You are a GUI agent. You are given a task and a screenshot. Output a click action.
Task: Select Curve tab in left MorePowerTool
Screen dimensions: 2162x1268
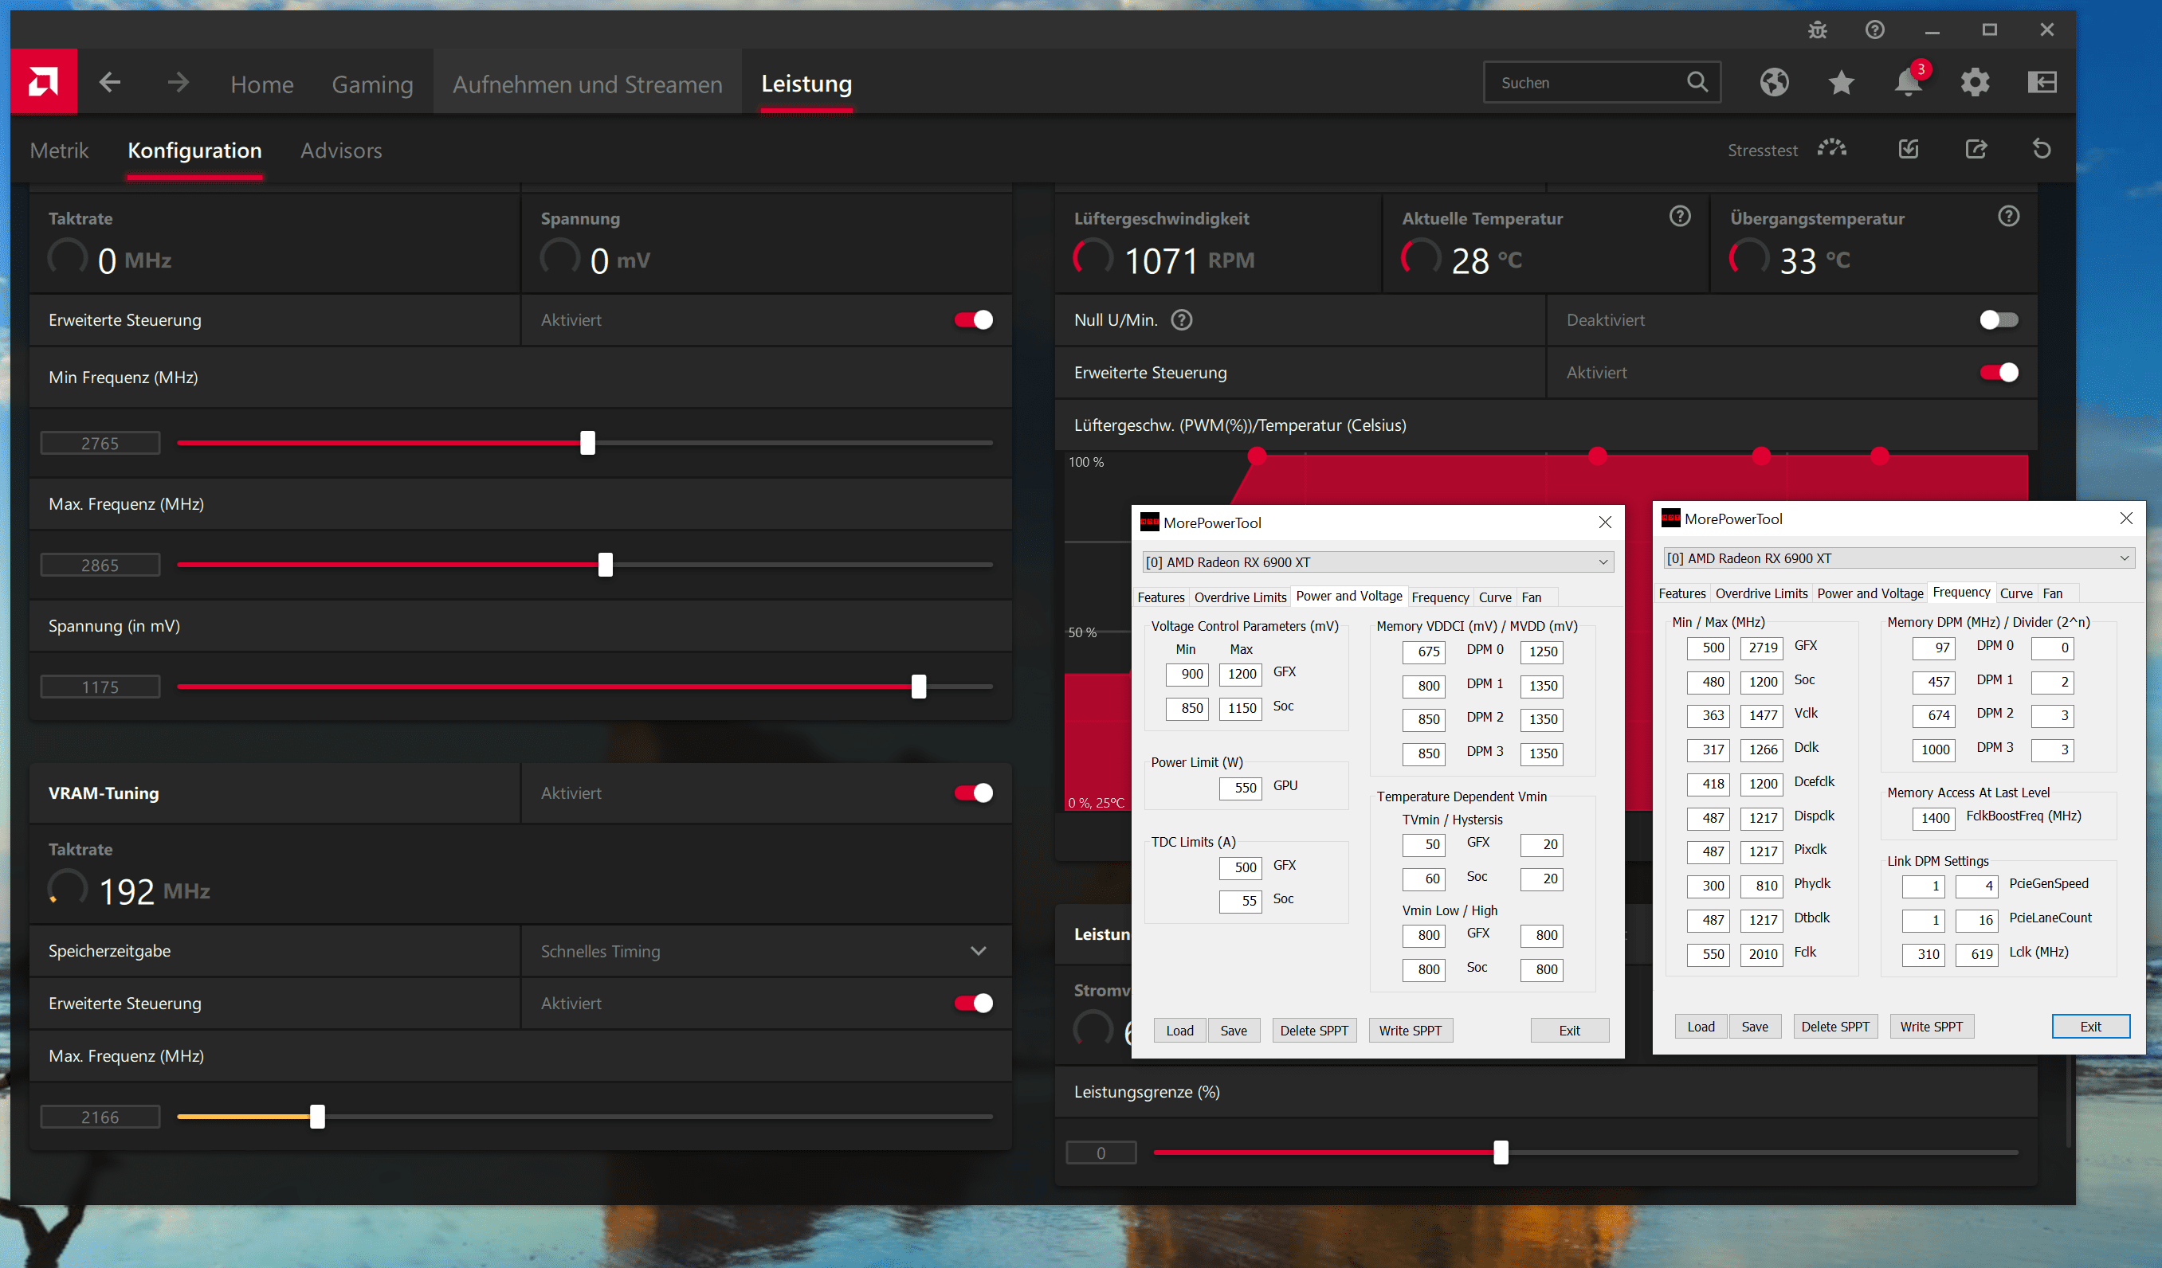point(1494,597)
